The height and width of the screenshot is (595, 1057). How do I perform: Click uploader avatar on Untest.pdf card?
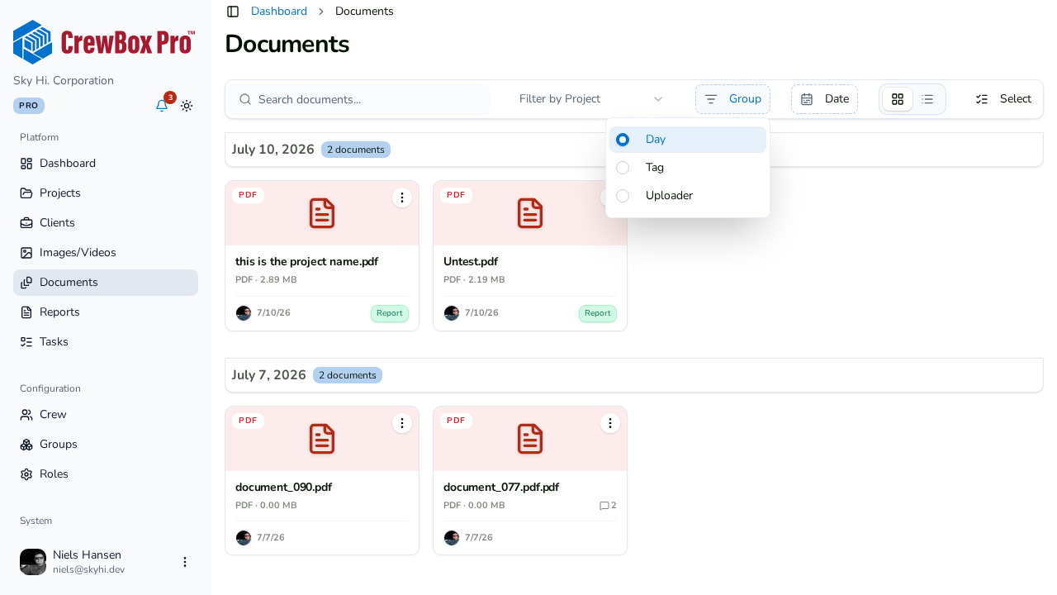[x=452, y=313]
